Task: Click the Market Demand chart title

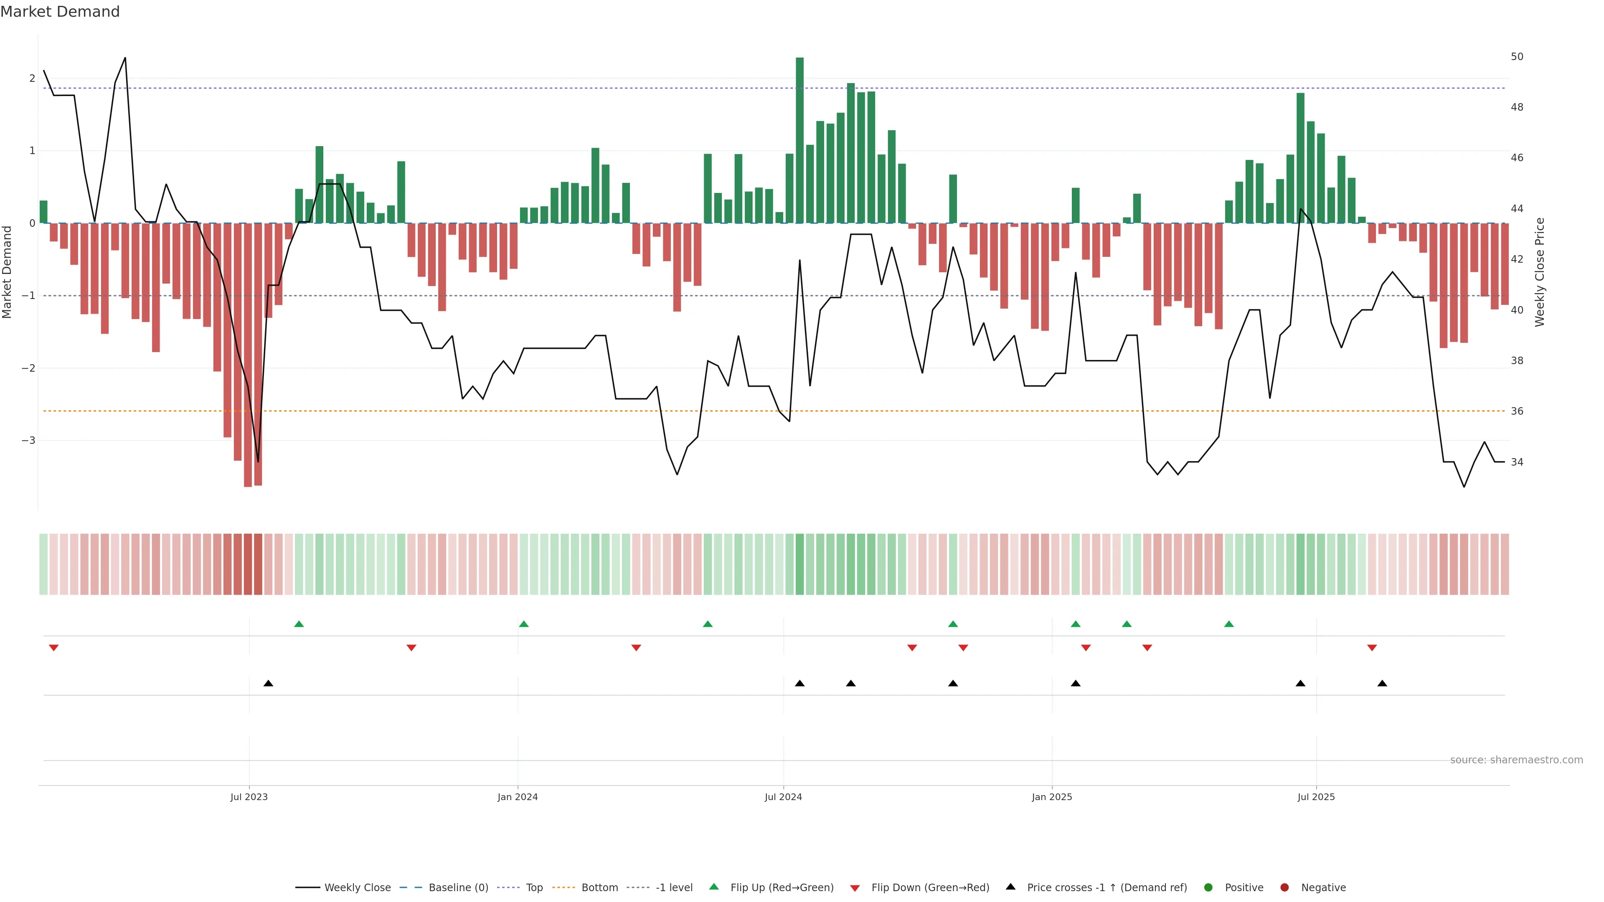Action: [60, 12]
